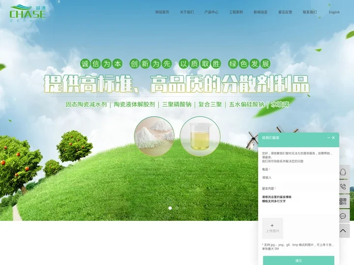This screenshot has width=354, height=265.
Task: Click the CHASE company logo
Action: 28,14
